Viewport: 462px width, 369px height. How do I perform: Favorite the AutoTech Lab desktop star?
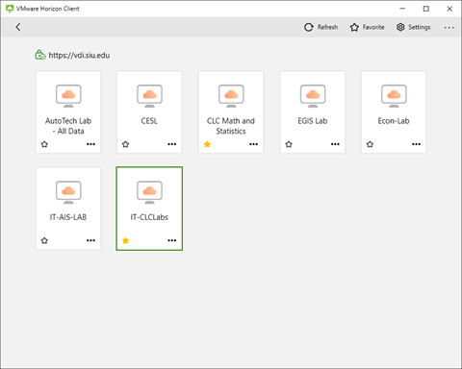[x=44, y=144]
